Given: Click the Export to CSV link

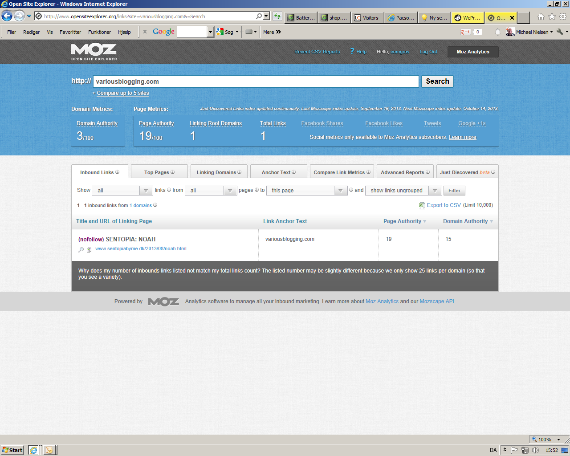Looking at the screenshot, I should click(x=444, y=205).
